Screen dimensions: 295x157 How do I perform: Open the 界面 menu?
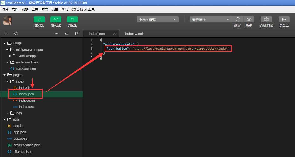coord(45,9)
